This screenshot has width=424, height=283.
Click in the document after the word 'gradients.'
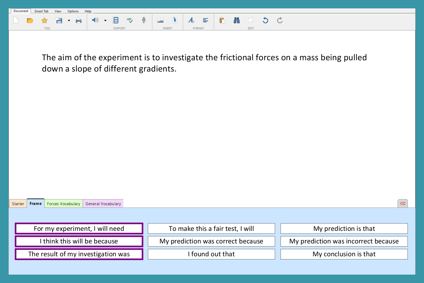(x=177, y=69)
